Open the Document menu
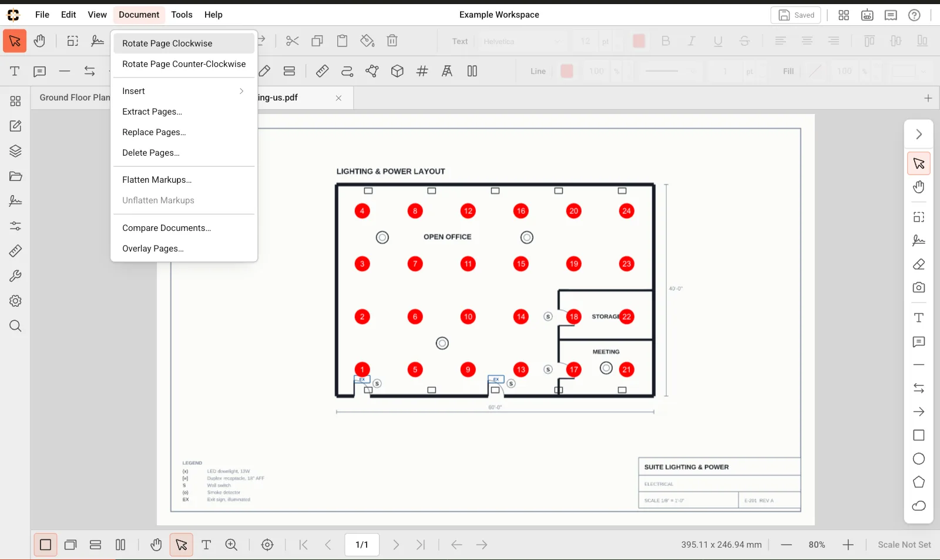The width and height of the screenshot is (940, 560). point(139,15)
